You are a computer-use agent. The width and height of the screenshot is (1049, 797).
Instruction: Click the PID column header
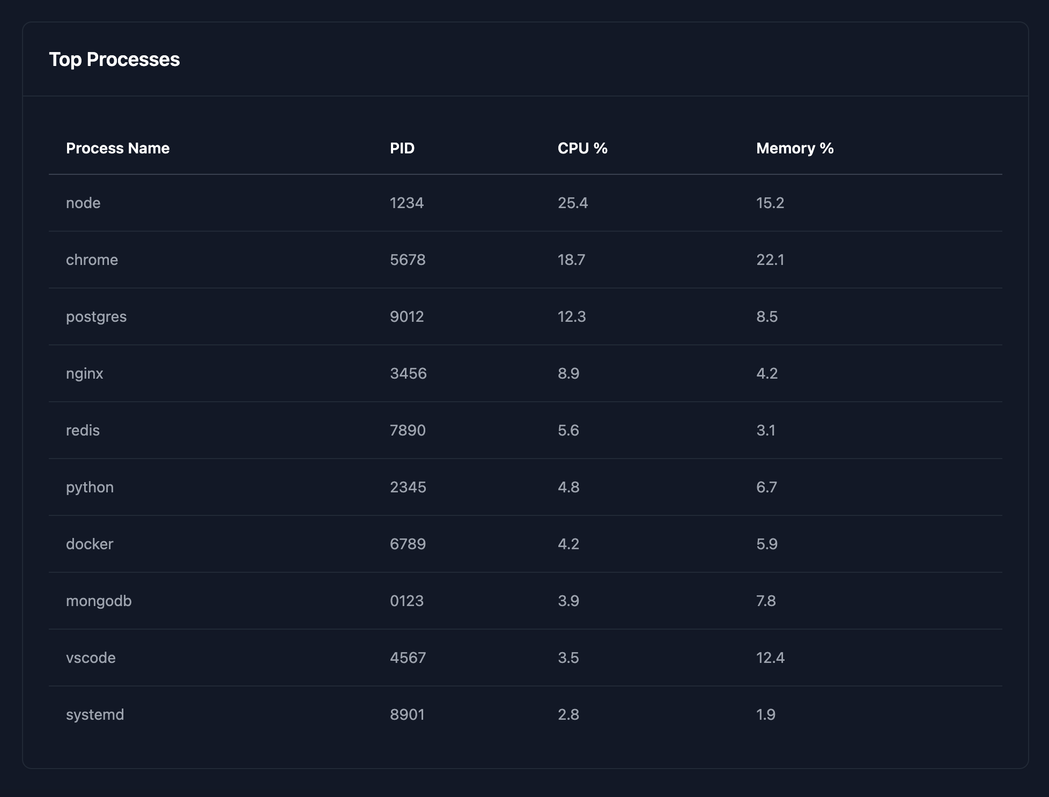[402, 148]
